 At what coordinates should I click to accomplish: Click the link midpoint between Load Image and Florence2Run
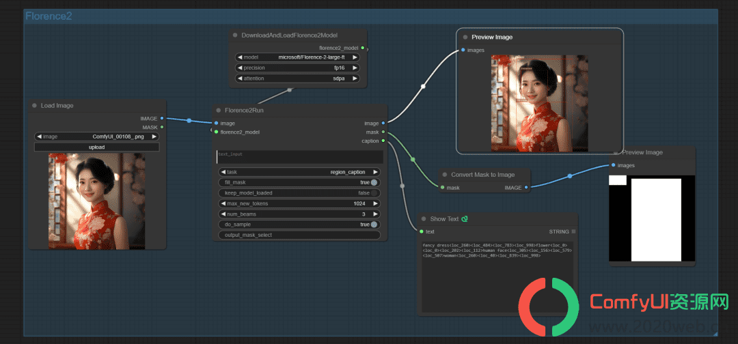coord(189,121)
